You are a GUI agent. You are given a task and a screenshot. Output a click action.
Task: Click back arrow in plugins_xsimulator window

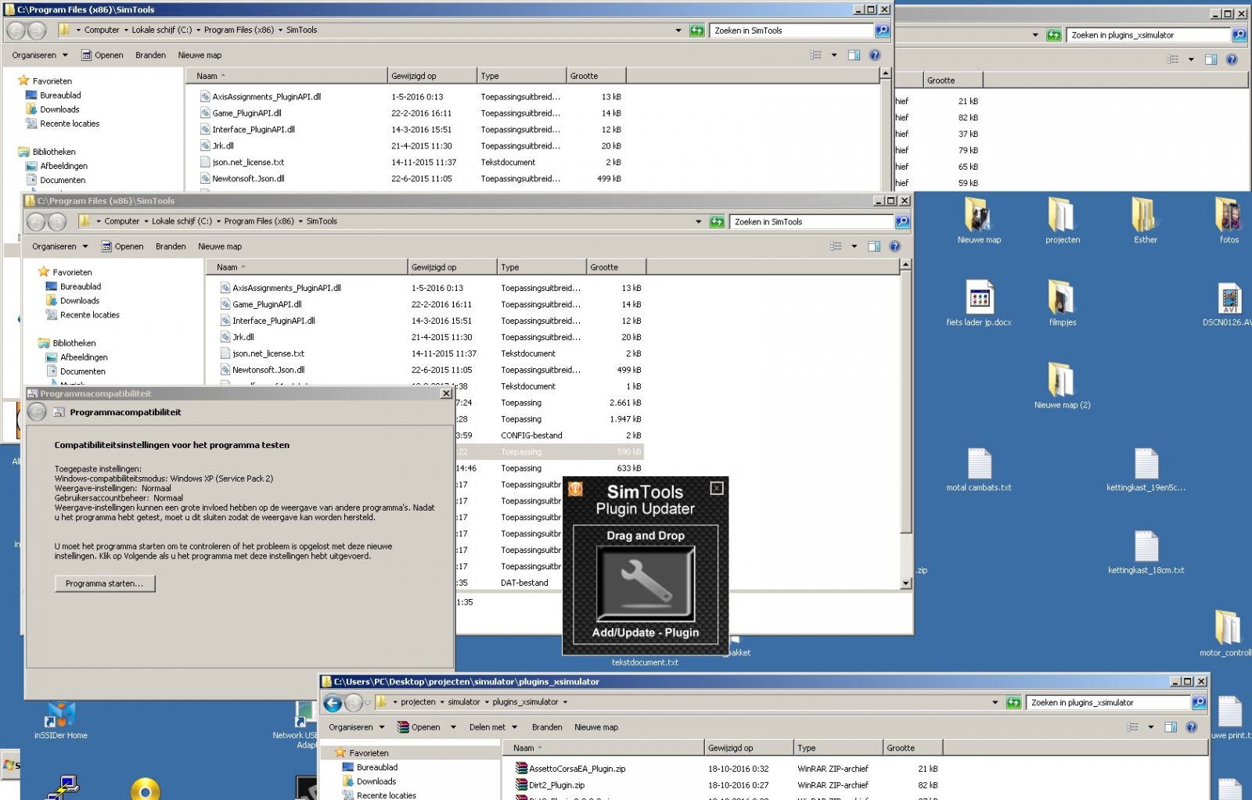click(x=333, y=703)
